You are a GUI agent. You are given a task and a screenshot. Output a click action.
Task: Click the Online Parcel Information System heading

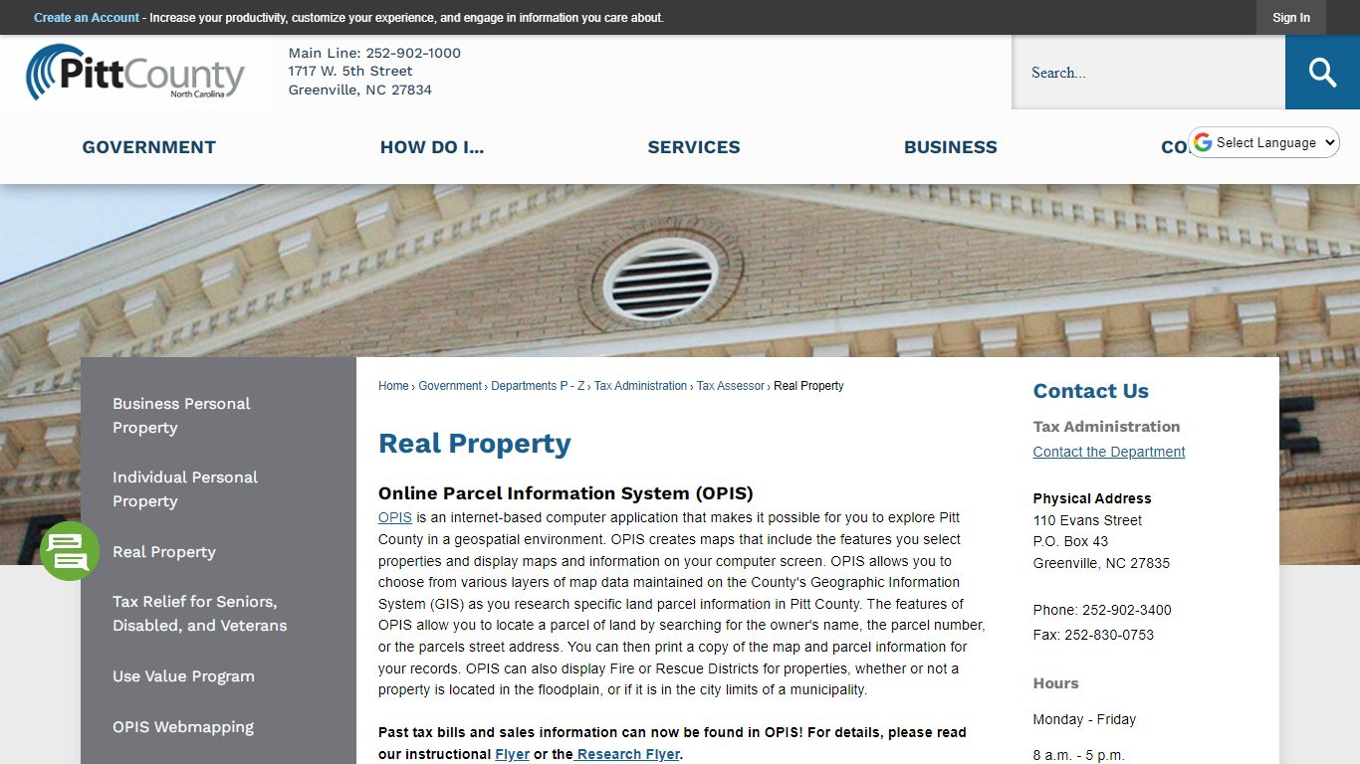pyautogui.click(x=566, y=493)
